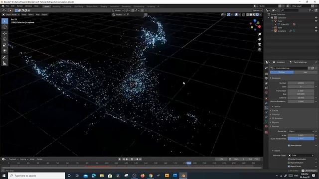Select the Hair type button
Image resolution: width=319 pixels, height=179 pixels.
[305, 72]
